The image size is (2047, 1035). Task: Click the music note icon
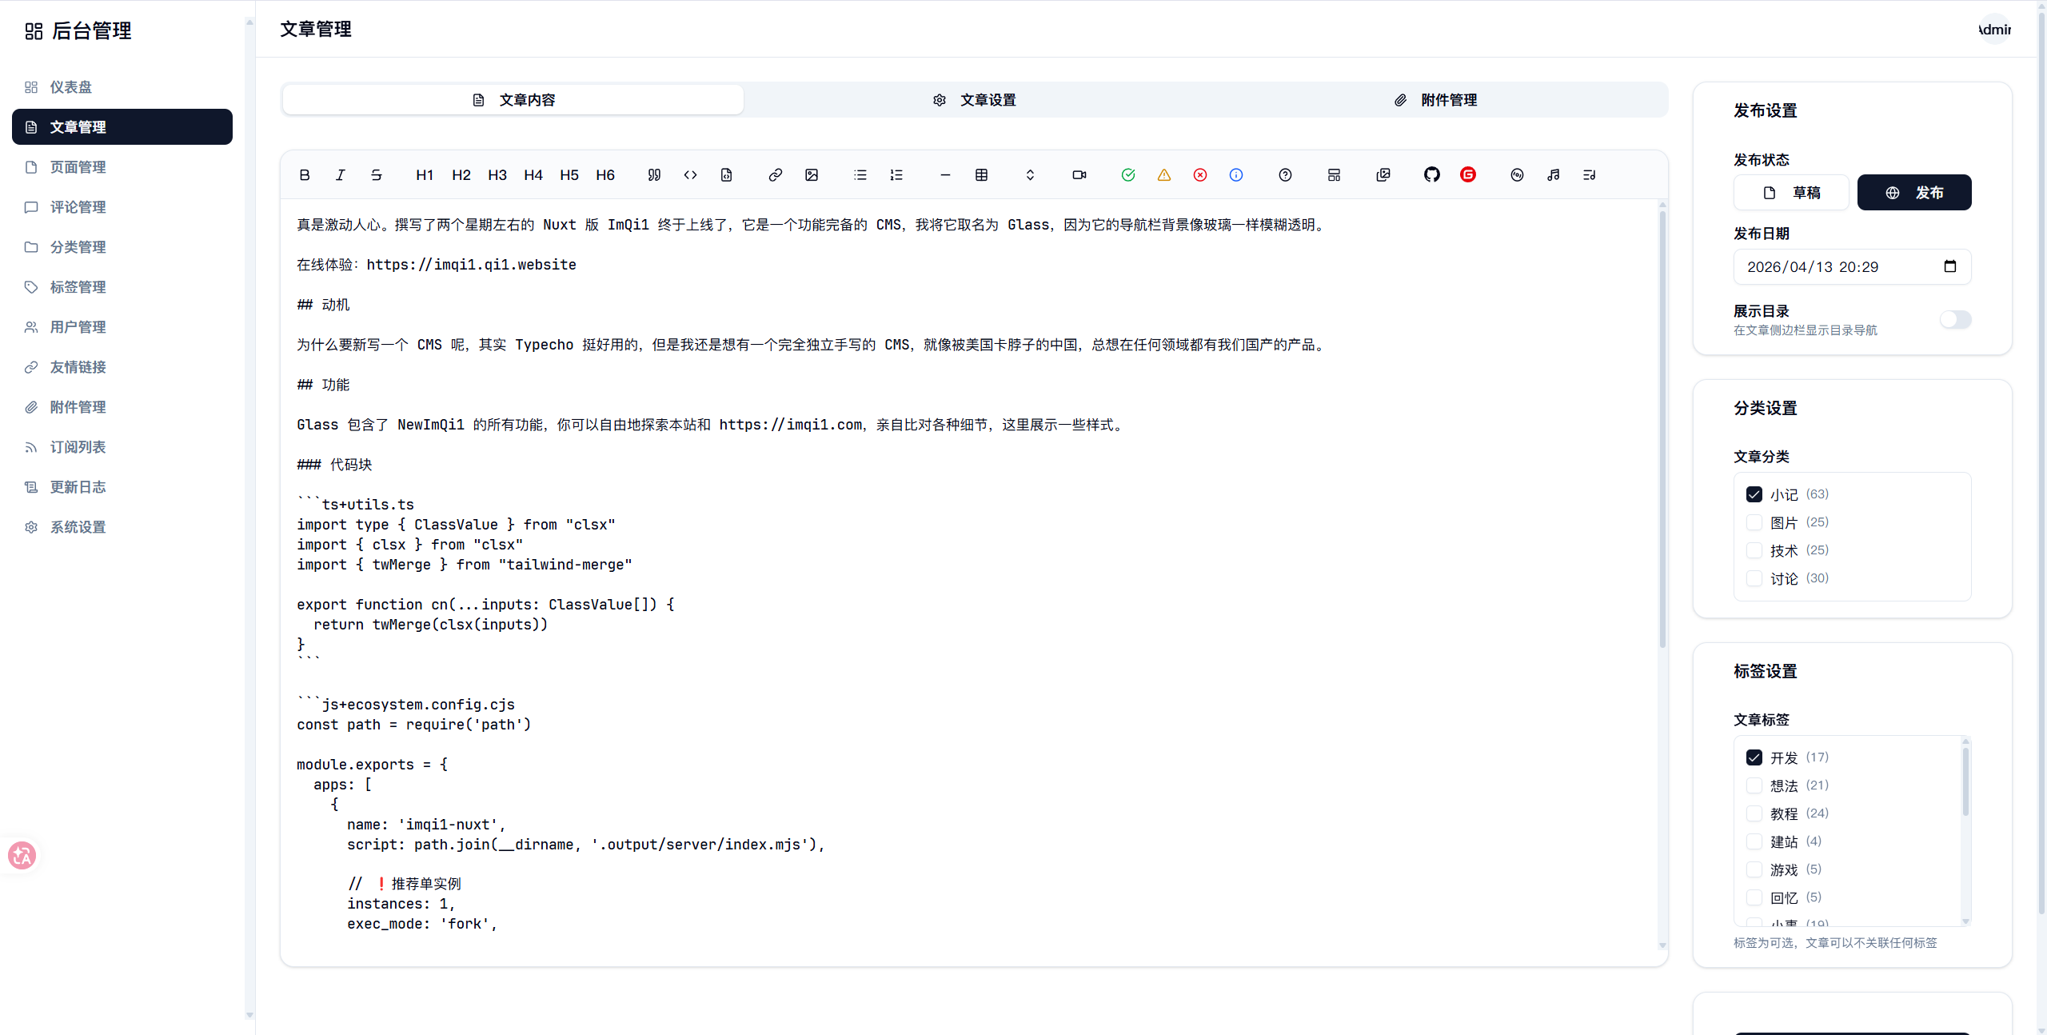[x=1553, y=175]
